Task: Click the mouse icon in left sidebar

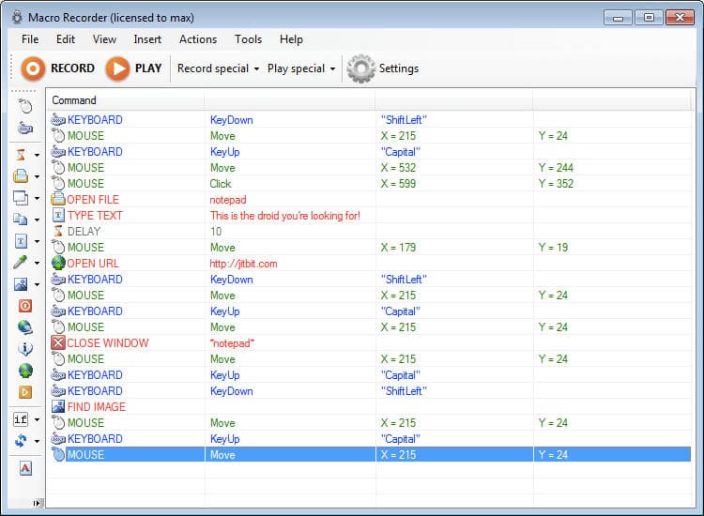Action: tap(24, 107)
